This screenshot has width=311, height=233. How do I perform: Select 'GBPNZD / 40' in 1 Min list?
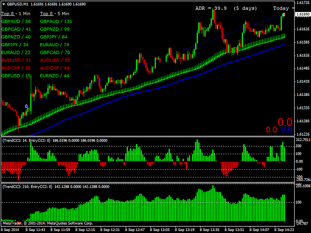tap(16, 37)
